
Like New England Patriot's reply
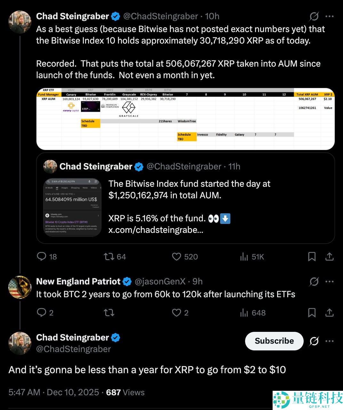click(x=176, y=313)
